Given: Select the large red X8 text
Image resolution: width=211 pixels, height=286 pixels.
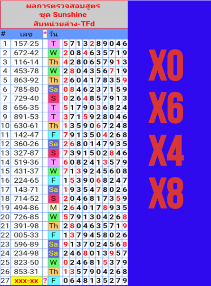Looking at the screenshot, I should [x=166, y=193].
